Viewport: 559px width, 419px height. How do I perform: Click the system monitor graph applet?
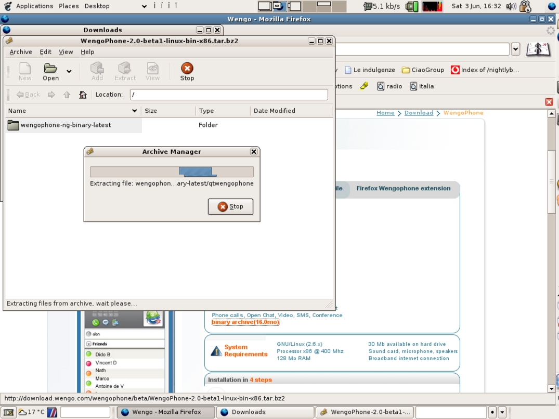432,6
